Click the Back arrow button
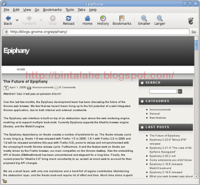The height and width of the screenshot is (185, 200). coord(8,20)
